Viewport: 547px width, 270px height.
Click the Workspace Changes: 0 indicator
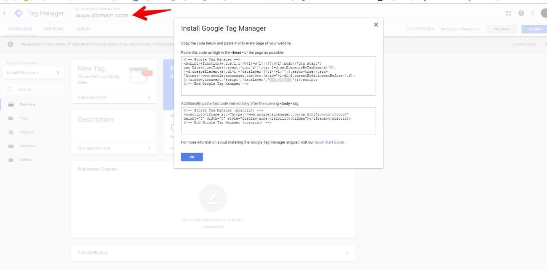click(x=460, y=29)
